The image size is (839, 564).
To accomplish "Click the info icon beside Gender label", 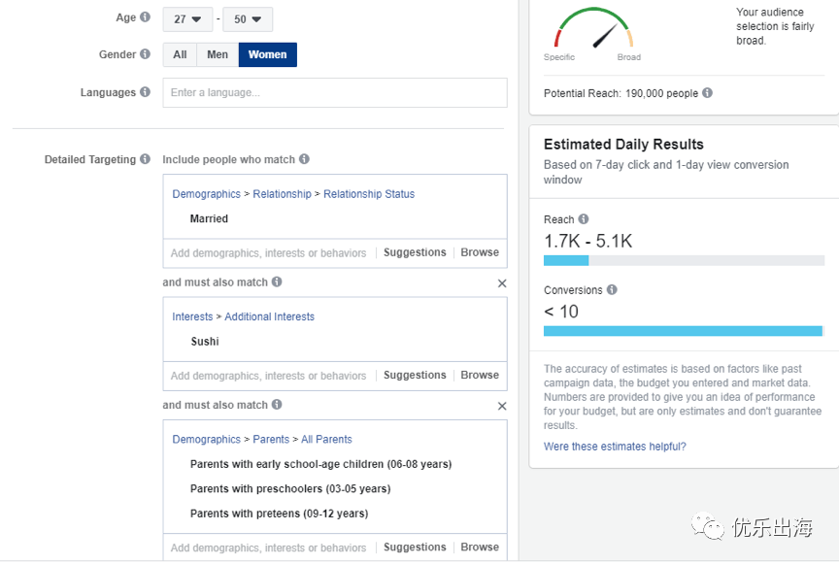I will pyautogui.click(x=145, y=54).
